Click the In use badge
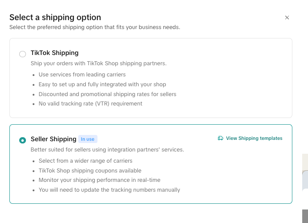Image resolution: width=308 pixels, height=223 pixels. [x=88, y=139]
